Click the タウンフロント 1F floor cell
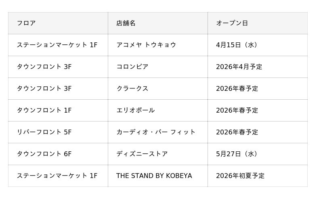Screen dimensions: 323x199 coord(44,111)
